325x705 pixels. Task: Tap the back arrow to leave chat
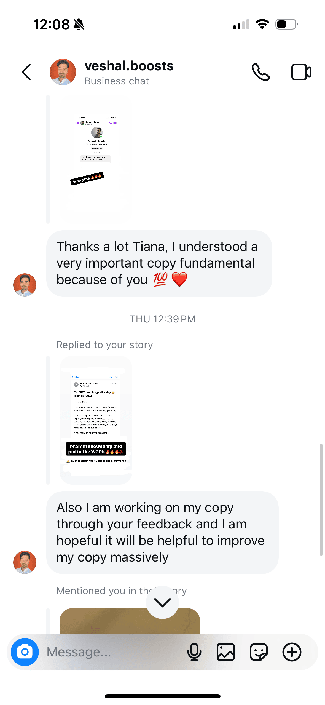tap(26, 72)
